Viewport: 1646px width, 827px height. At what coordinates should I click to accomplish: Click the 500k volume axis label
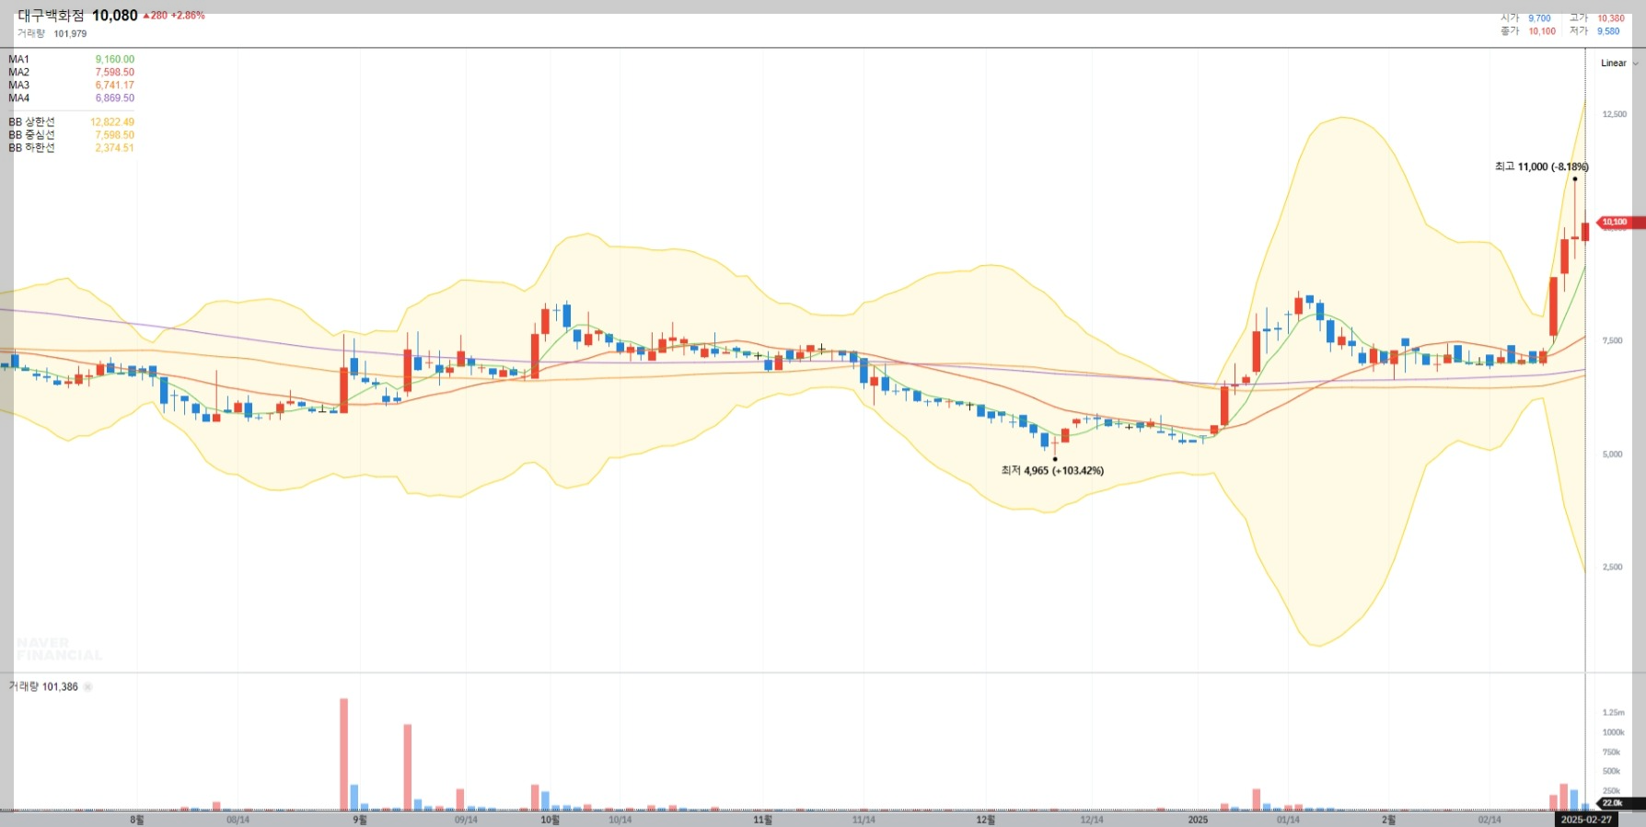point(1611,772)
